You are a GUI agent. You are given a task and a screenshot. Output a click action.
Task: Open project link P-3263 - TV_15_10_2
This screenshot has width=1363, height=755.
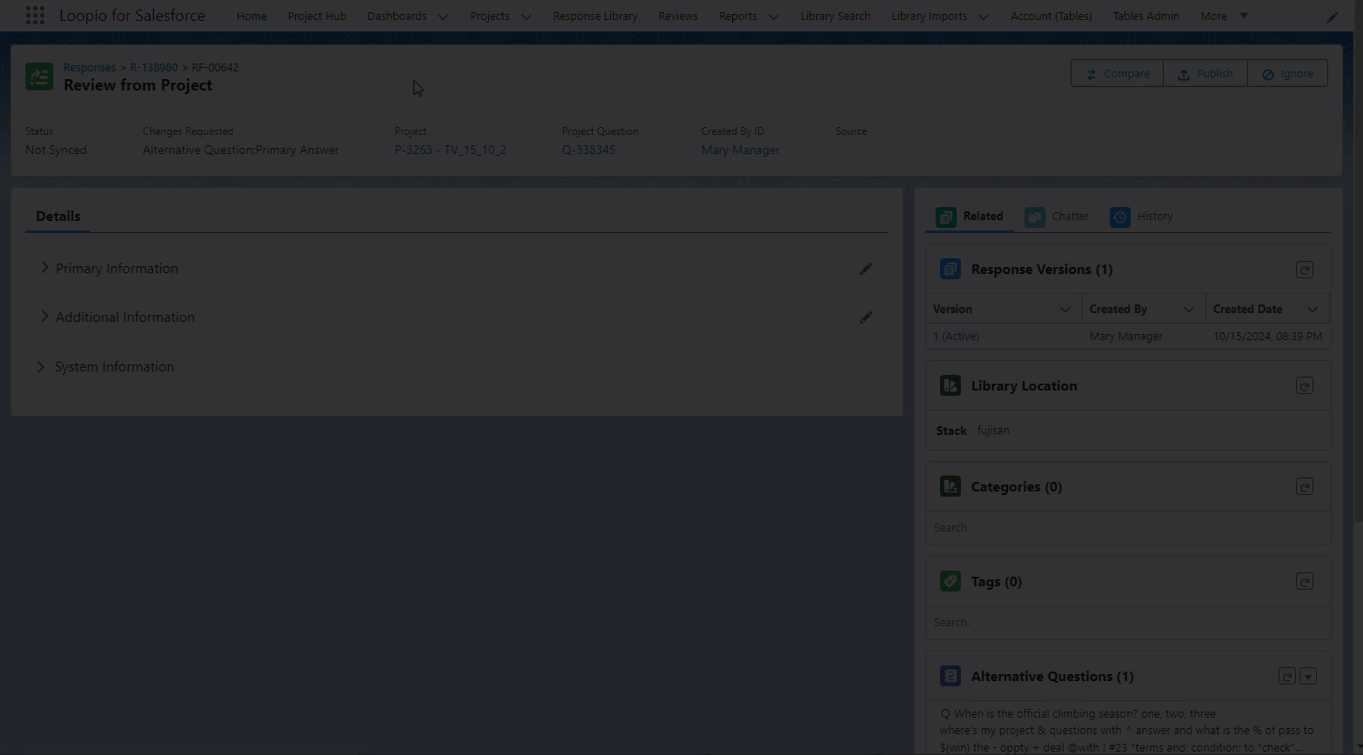pos(450,150)
